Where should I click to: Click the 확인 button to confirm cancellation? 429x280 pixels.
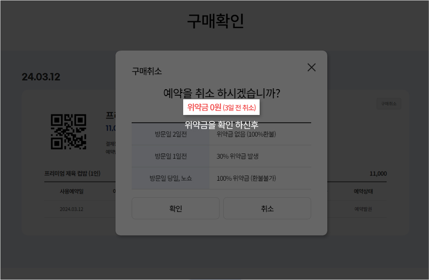(175, 208)
